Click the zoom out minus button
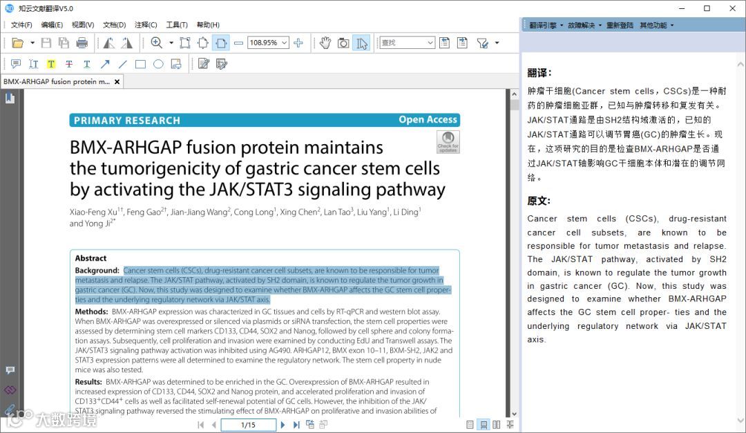 pyautogui.click(x=239, y=43)
